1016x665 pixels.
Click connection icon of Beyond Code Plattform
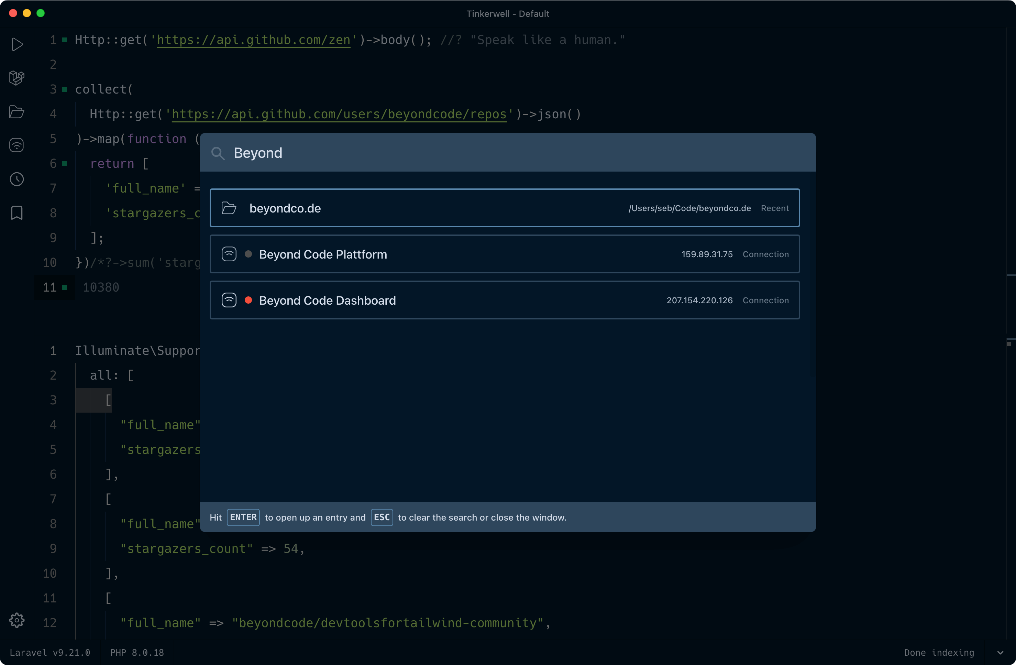229,254
